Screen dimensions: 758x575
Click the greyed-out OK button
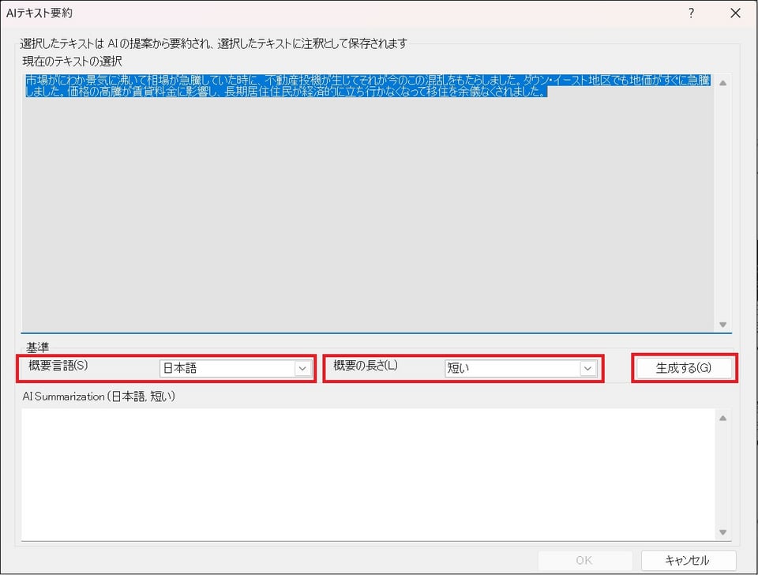tap(584, 560)
